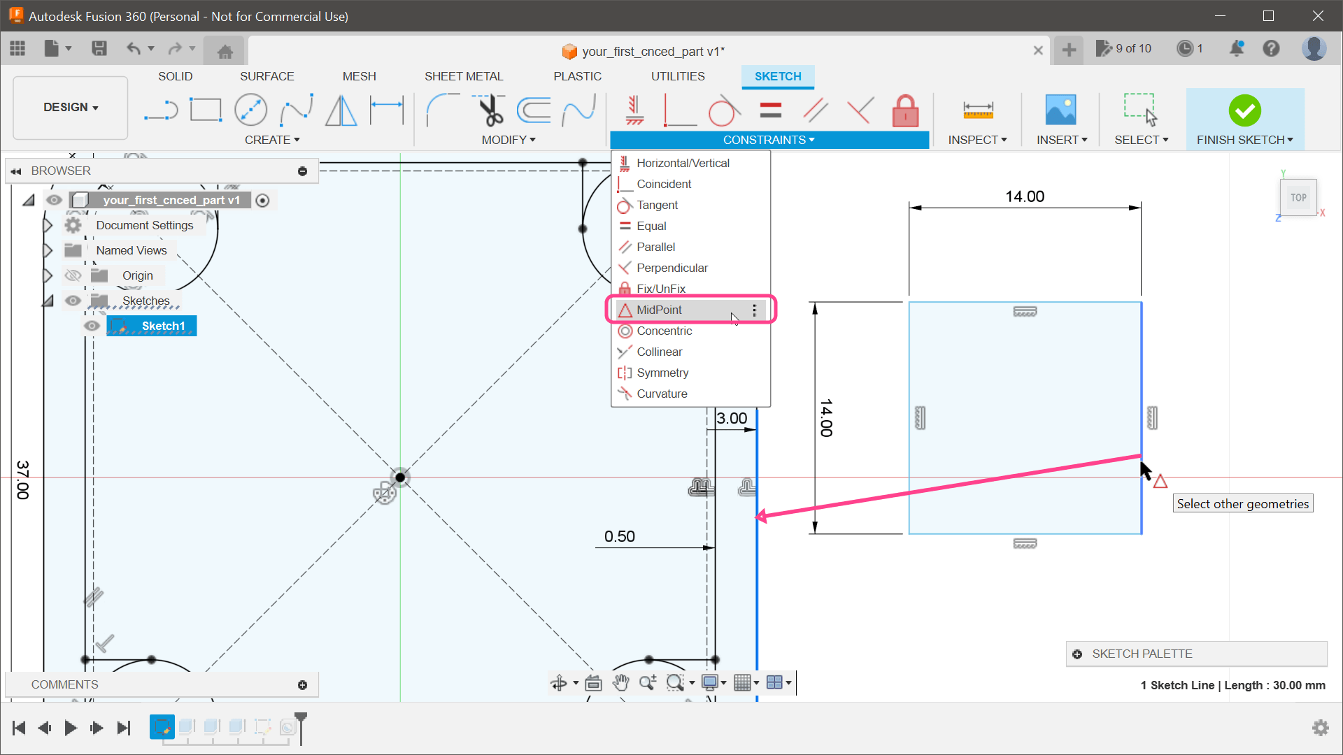Select the Pan hand tool
1343x755 pixels.
(x=620, y=682)
